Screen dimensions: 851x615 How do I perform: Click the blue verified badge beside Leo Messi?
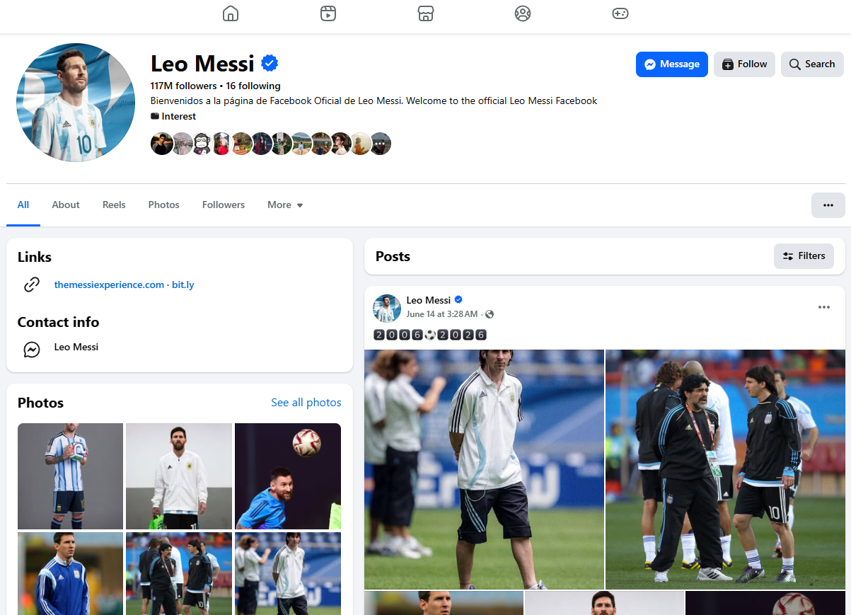click(270, 63)
